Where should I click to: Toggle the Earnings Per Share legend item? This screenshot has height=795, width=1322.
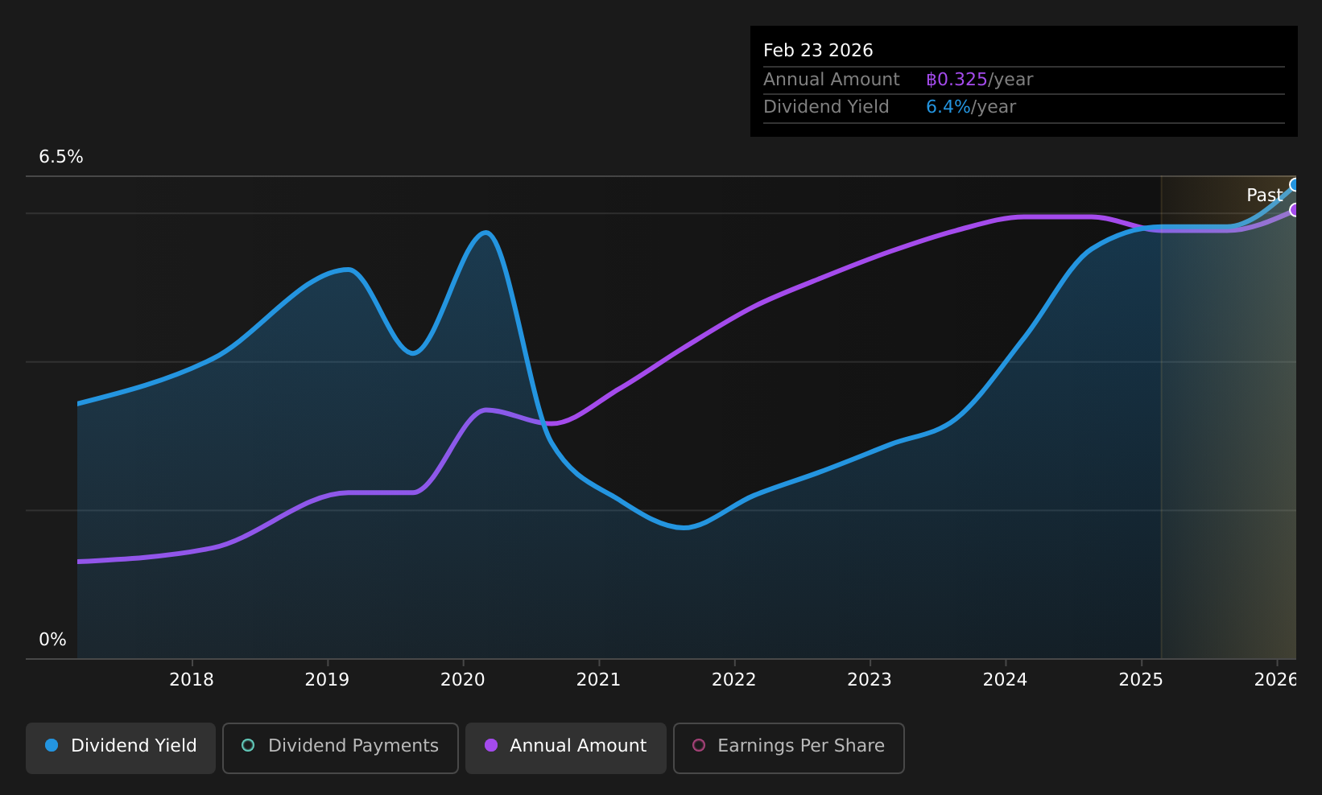(788, 748)
